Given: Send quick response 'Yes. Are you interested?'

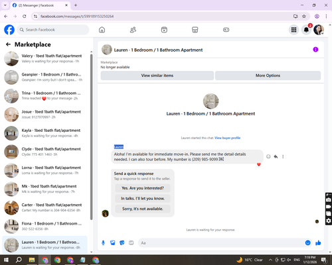Looking at the screenshot, I should tap(143, 188).
